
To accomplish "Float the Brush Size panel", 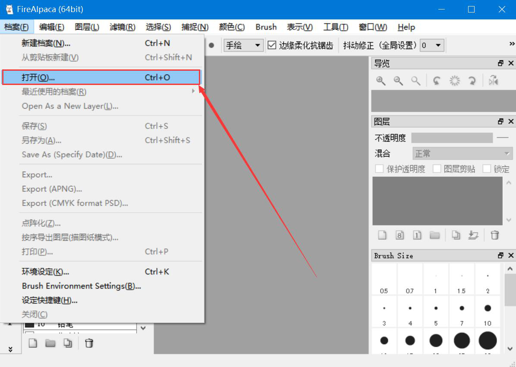I will point(500,255).
